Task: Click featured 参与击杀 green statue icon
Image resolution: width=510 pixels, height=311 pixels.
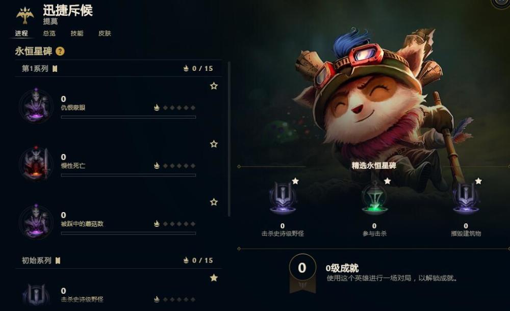Action: [x=375, y=198]
